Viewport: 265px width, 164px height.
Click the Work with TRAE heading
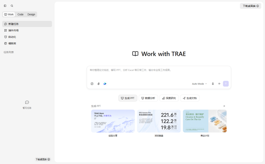click(x=164, y=54)
